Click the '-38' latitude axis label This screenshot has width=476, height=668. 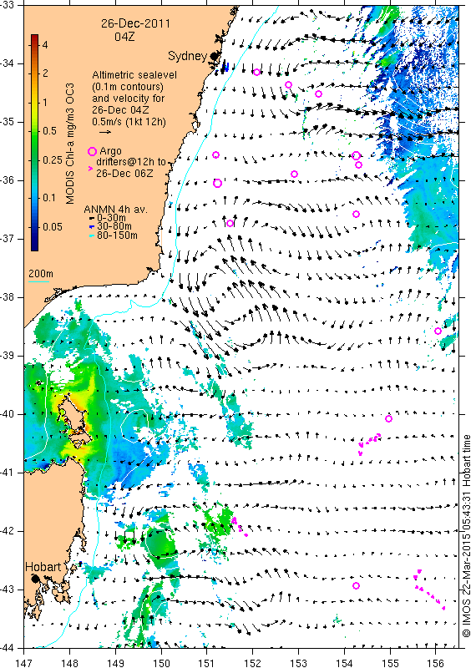point(8,297)
